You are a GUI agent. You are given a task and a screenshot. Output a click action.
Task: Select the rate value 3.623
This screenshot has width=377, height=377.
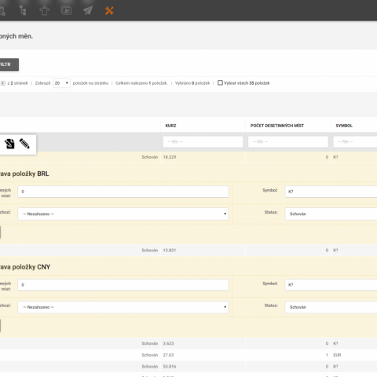(168, 343)
